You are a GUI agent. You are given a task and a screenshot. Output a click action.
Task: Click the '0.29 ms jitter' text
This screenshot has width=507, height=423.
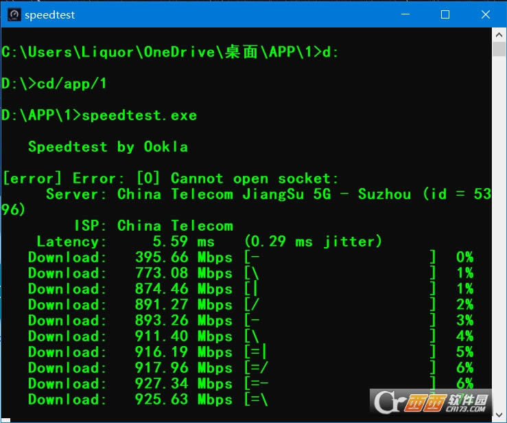click(314, 242)
